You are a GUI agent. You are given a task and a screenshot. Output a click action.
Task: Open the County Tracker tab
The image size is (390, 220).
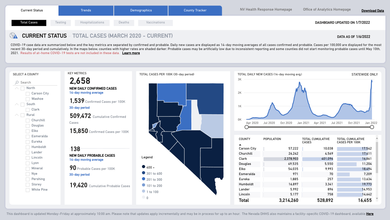click(195, 10)
